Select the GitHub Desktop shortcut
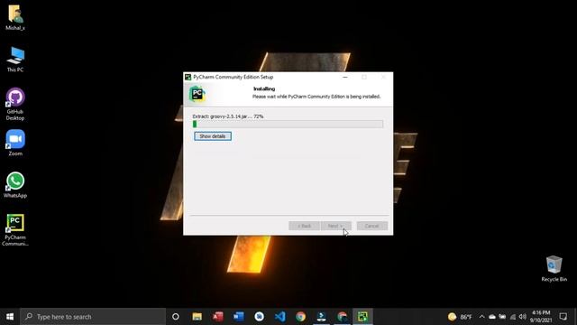577x325 pixels. [x=15, y=105]
